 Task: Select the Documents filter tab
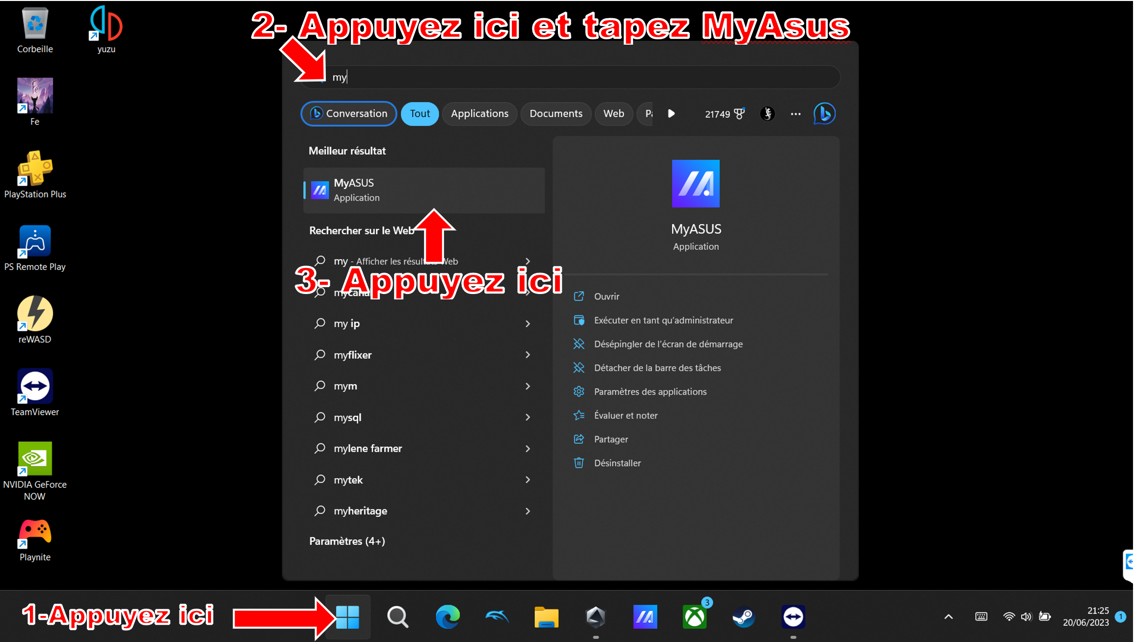point(556,113)
